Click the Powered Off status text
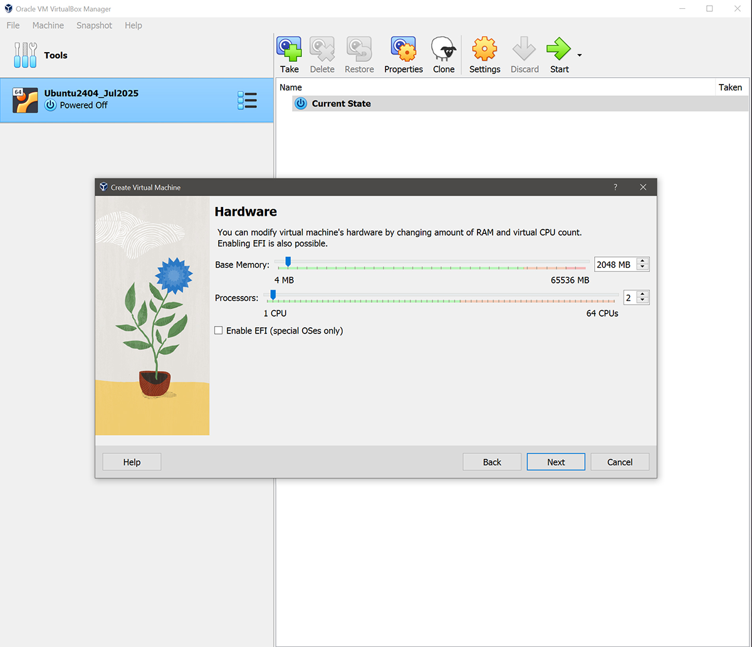 (83, 105)
